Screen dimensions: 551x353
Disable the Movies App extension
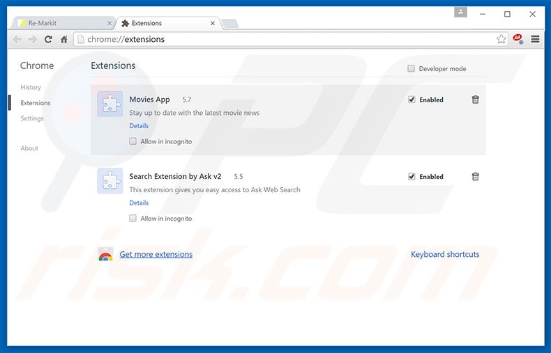click(412, 100)
